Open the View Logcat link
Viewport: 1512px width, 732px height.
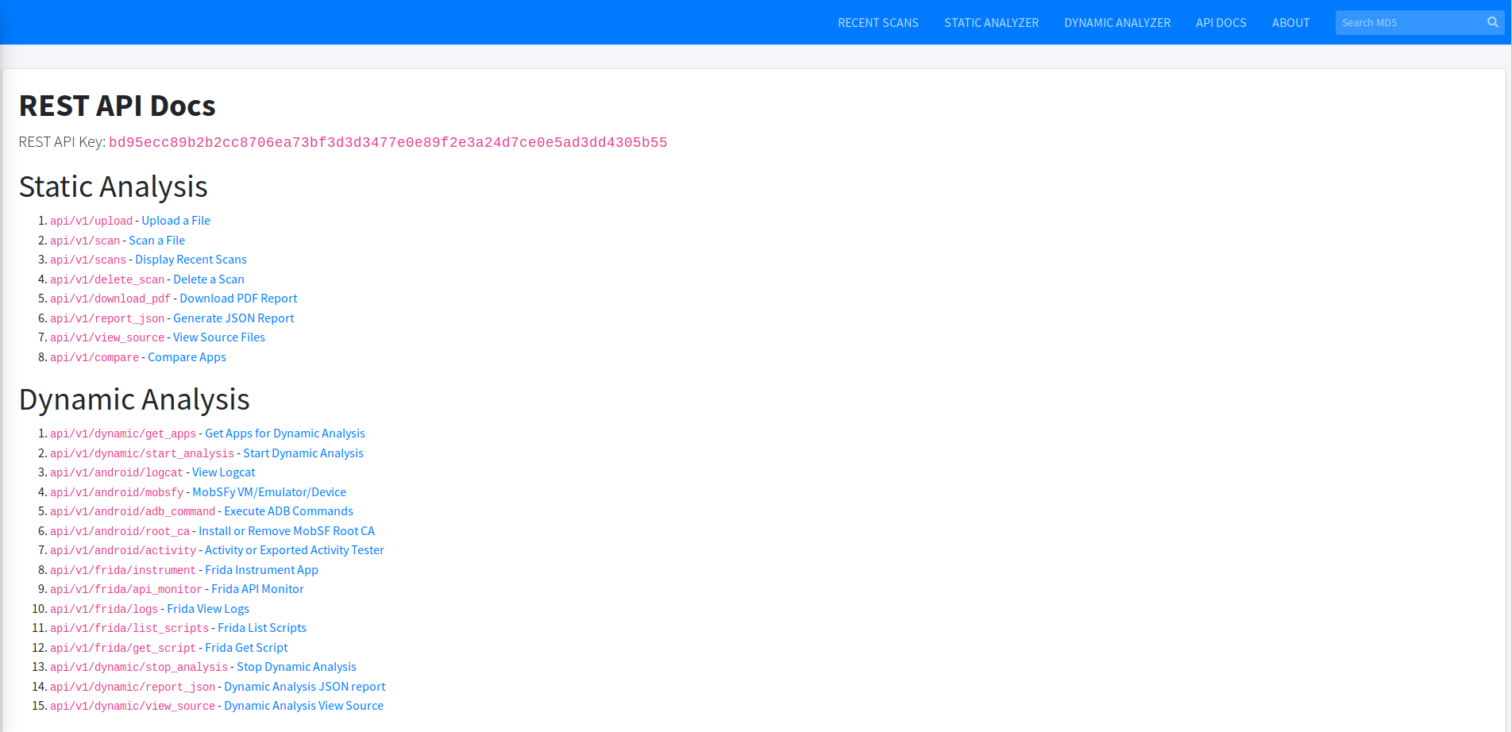pos(223,472)
